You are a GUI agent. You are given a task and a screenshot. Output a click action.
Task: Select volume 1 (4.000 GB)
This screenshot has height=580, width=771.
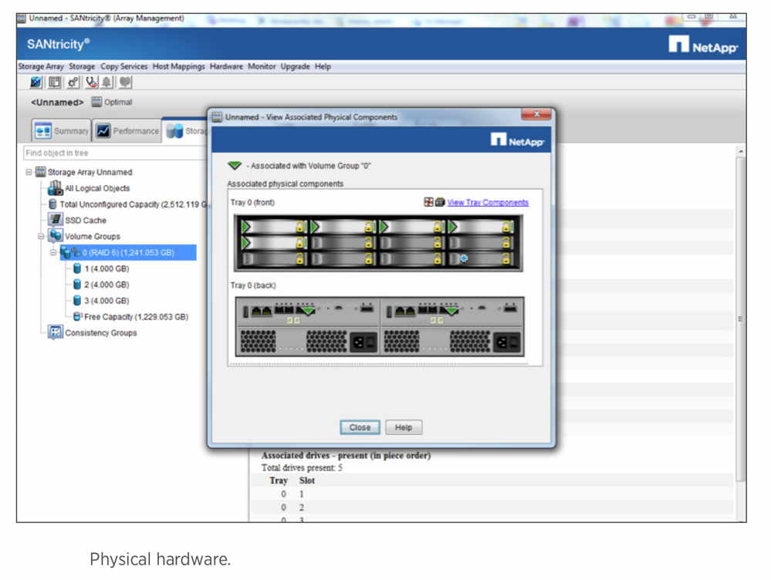101,268
